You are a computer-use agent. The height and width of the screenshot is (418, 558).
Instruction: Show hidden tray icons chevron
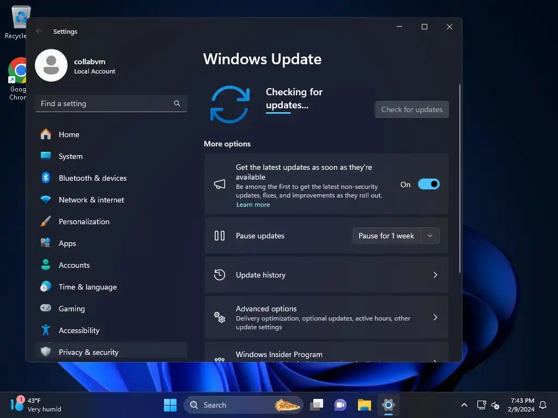(464, 405)
